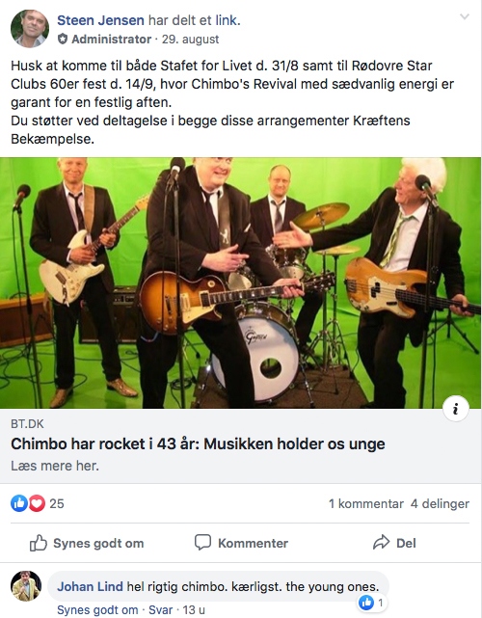
Task: Open Johan Lind's profile avatar
Action: click(x=26, y=586)
